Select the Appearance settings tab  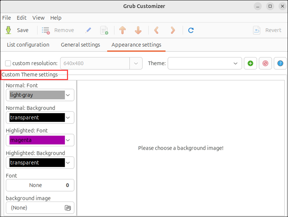(136, 45)
